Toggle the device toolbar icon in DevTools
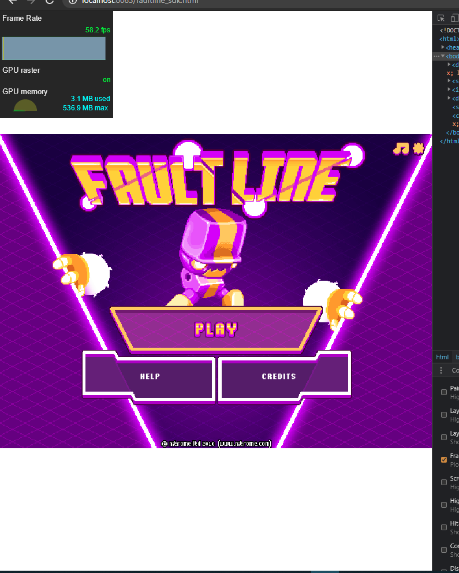The image size is (459, 573). point(454,18)
